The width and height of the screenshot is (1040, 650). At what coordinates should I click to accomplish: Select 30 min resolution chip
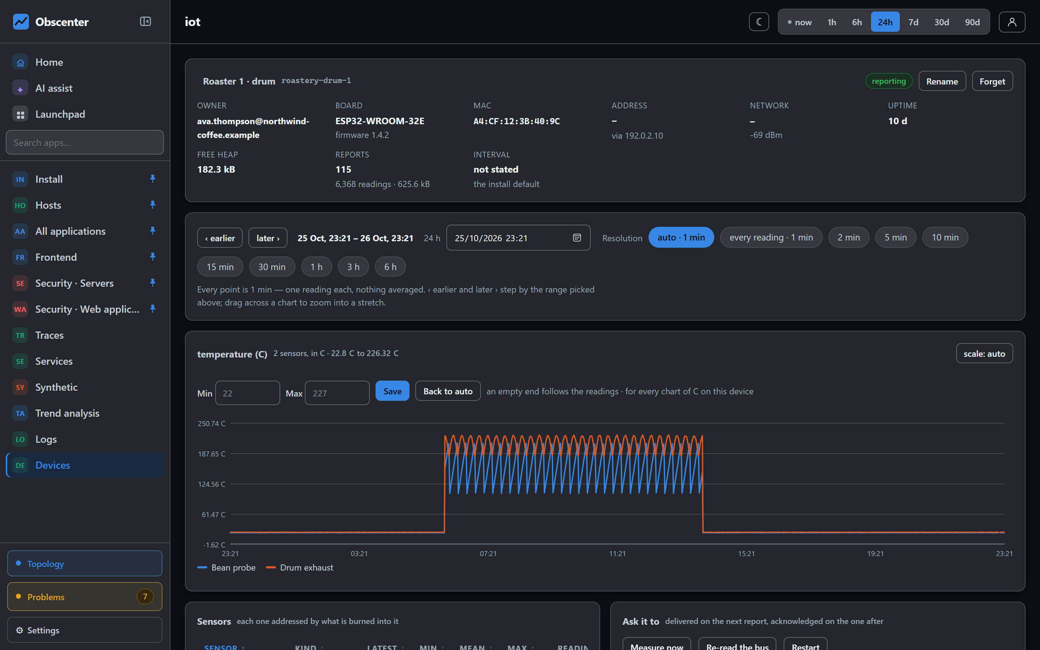click(272, 267)
